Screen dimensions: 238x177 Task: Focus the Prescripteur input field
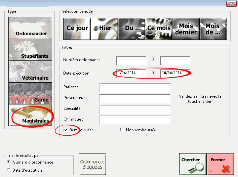[x=135, y=99]
